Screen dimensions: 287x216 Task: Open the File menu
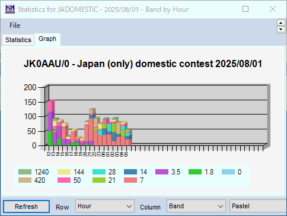tap(15, 26)
